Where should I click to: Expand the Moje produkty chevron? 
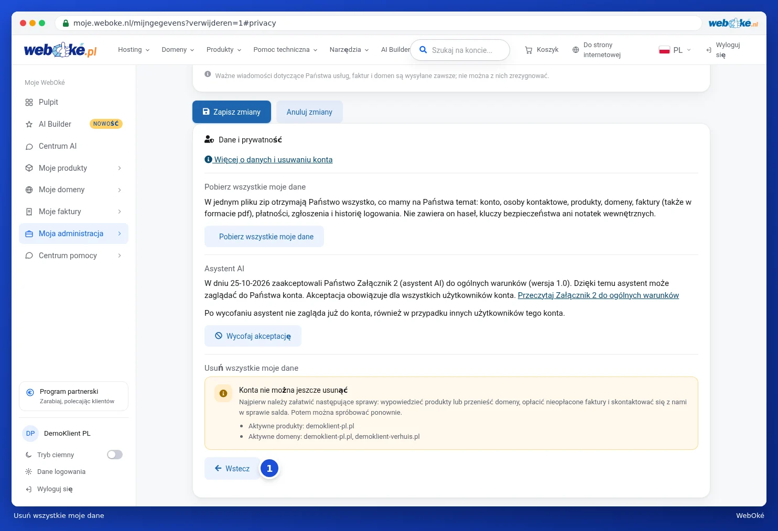(120, 168)
